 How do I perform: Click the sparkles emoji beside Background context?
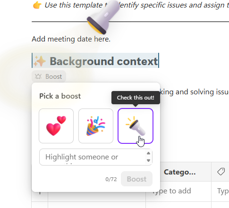pos(39,61)
